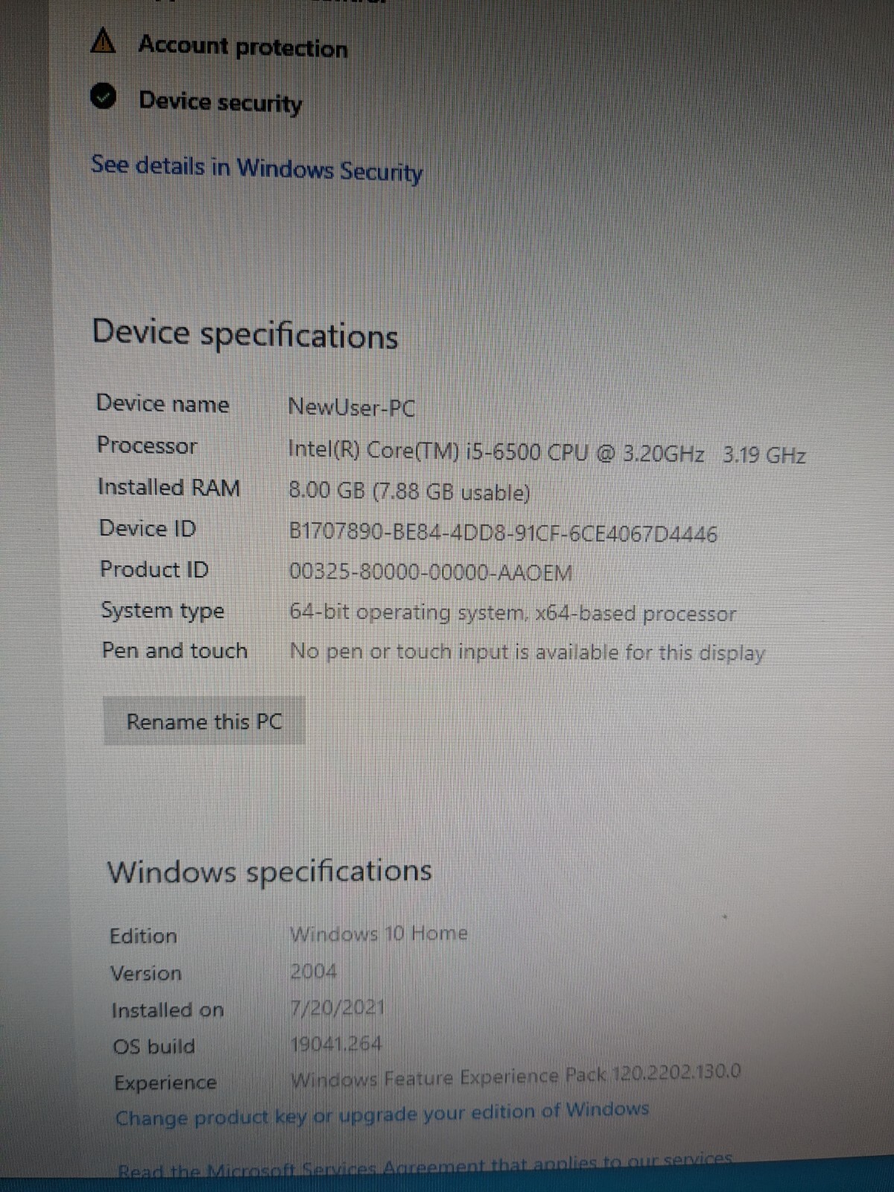Click the Windows specifications heading
This screenshot has width=894, height=1192.
pos(269,871)
